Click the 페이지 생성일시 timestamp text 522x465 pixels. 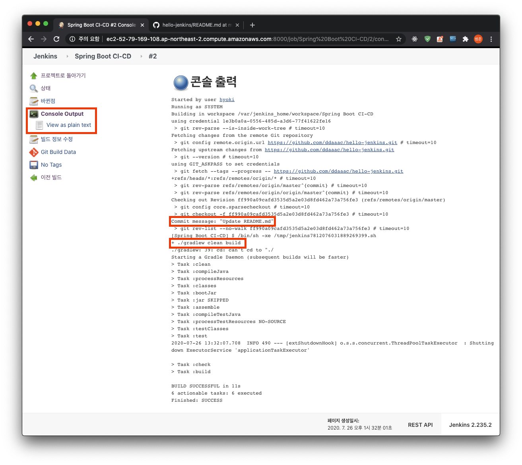click(x=360, y=424)
